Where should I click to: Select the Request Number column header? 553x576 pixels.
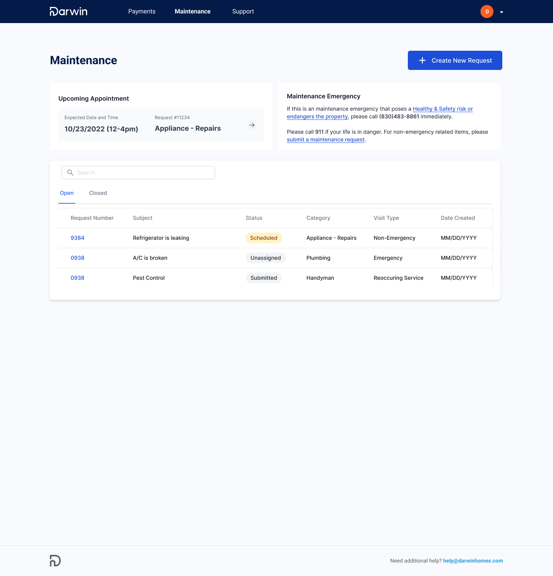click(92, 218)
